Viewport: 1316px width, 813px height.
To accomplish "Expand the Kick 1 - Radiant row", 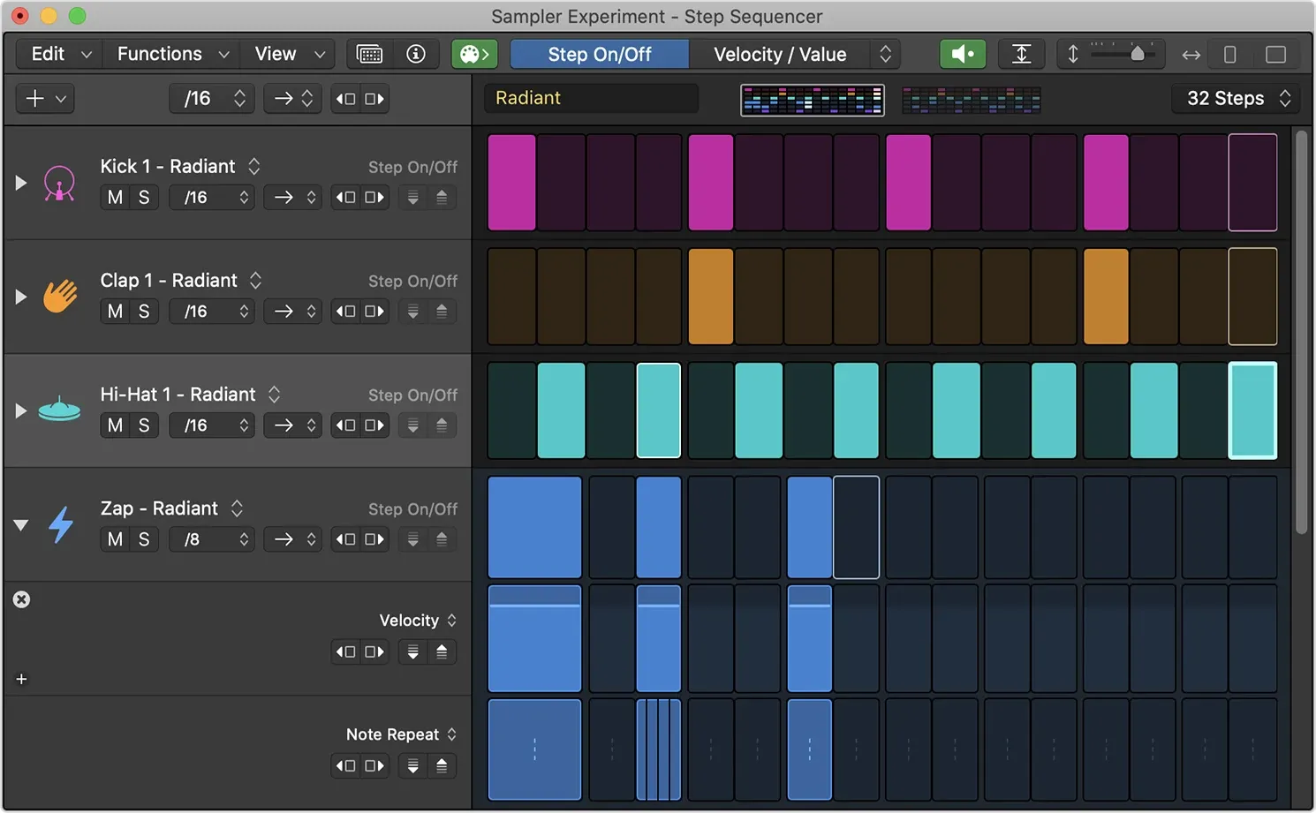I will 20,183.
